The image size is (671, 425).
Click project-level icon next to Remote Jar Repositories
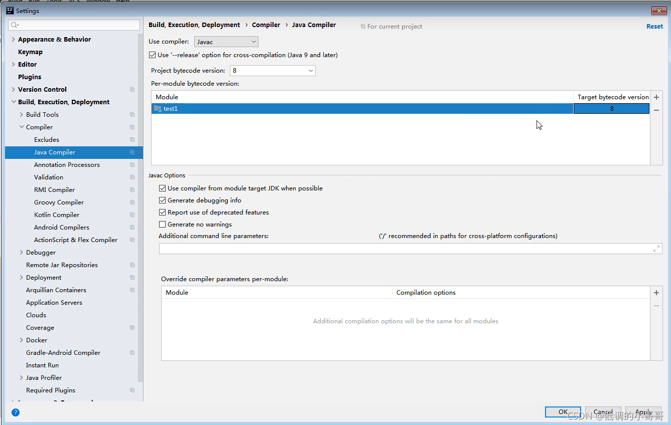pyautogui.click(x=132, y=265)
